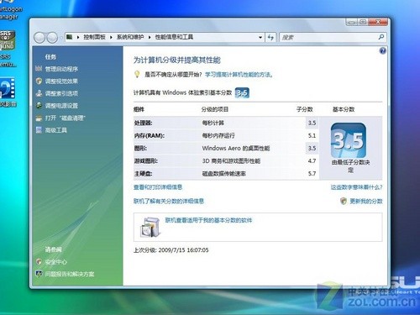420x315 pixels.
Task: Open the 磁盘清理 task link
Action: click(x=65, y=118)
